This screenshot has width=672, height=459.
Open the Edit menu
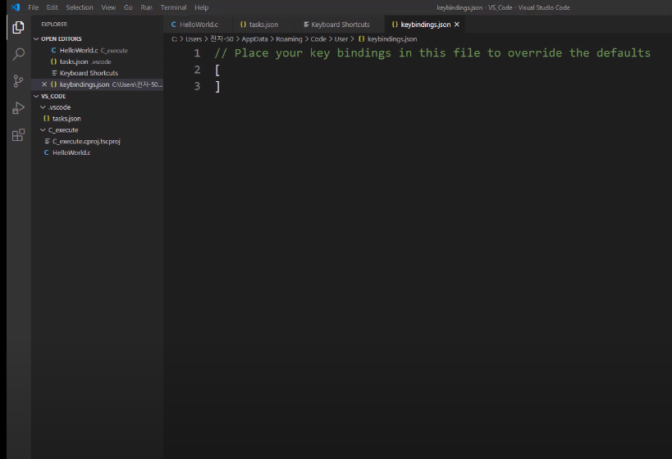coord(53,7)
